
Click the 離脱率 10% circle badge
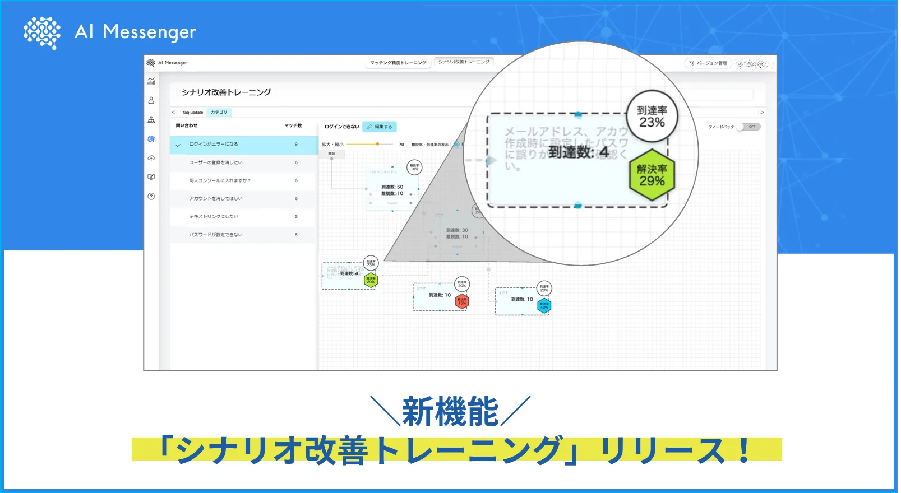tap(414, 167)
